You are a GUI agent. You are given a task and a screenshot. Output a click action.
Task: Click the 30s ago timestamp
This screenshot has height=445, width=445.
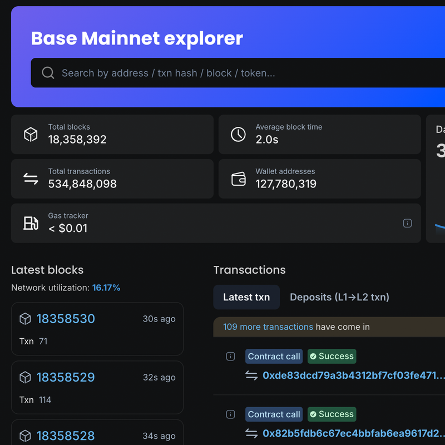pyautogui.click(x=159, y=319)
